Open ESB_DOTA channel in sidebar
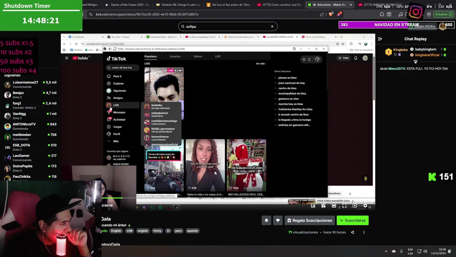This screenshot has height=257, width=456. click(30, 147)
